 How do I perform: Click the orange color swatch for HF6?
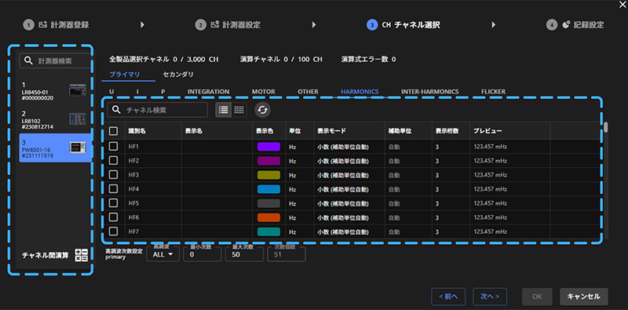pyautogui.click(x=268, y=217)
